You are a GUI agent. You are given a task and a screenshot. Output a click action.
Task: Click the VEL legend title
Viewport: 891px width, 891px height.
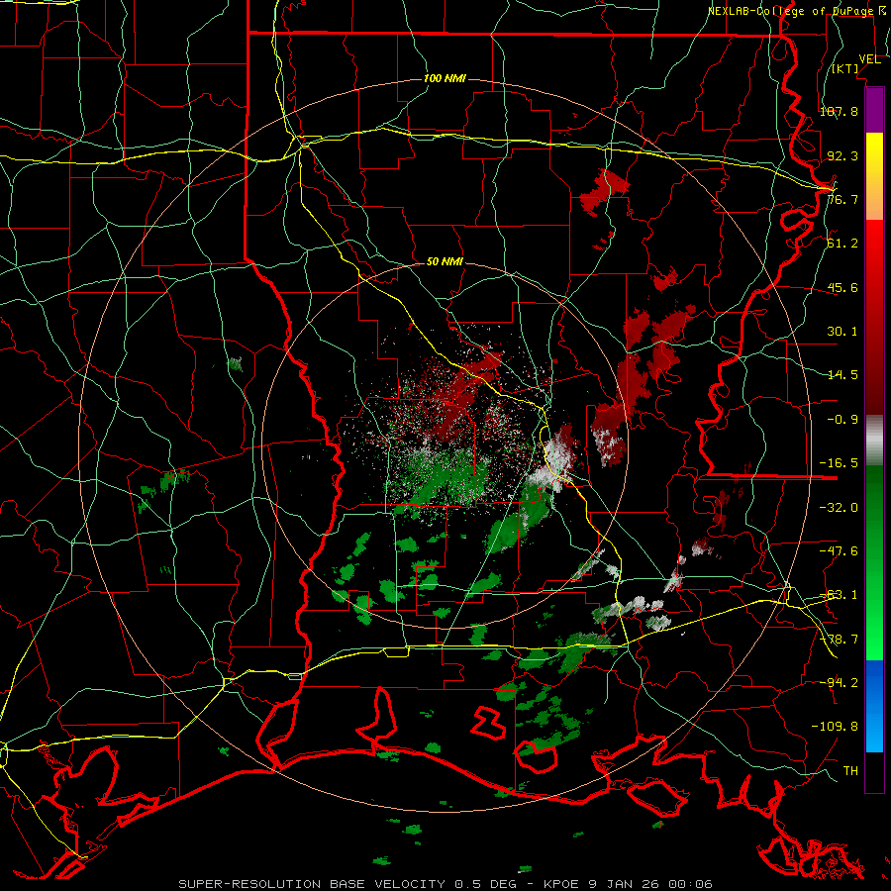(x=869, y=59)
